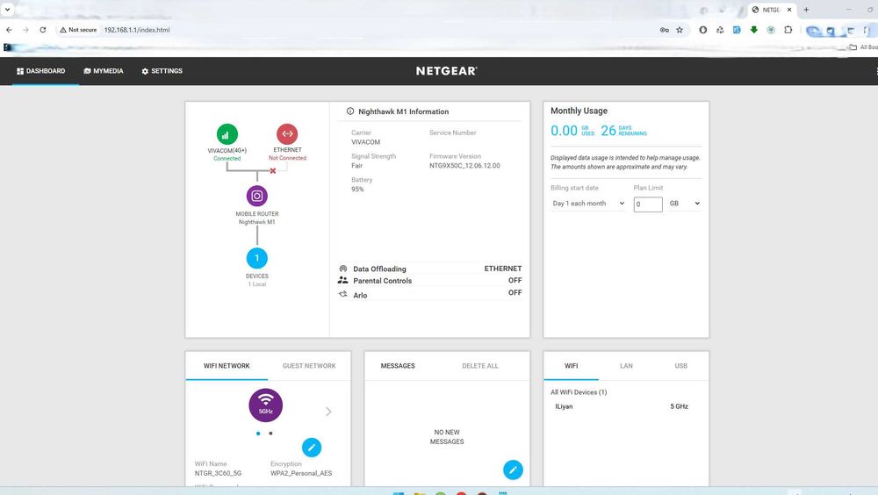
Task: Click the browser forward arrow
Action: click(25, 30)
